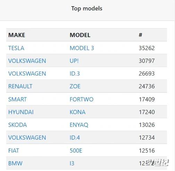Screen dimensions: 175x171
Task: Click the SMART make link
Action: coord(17,99)
